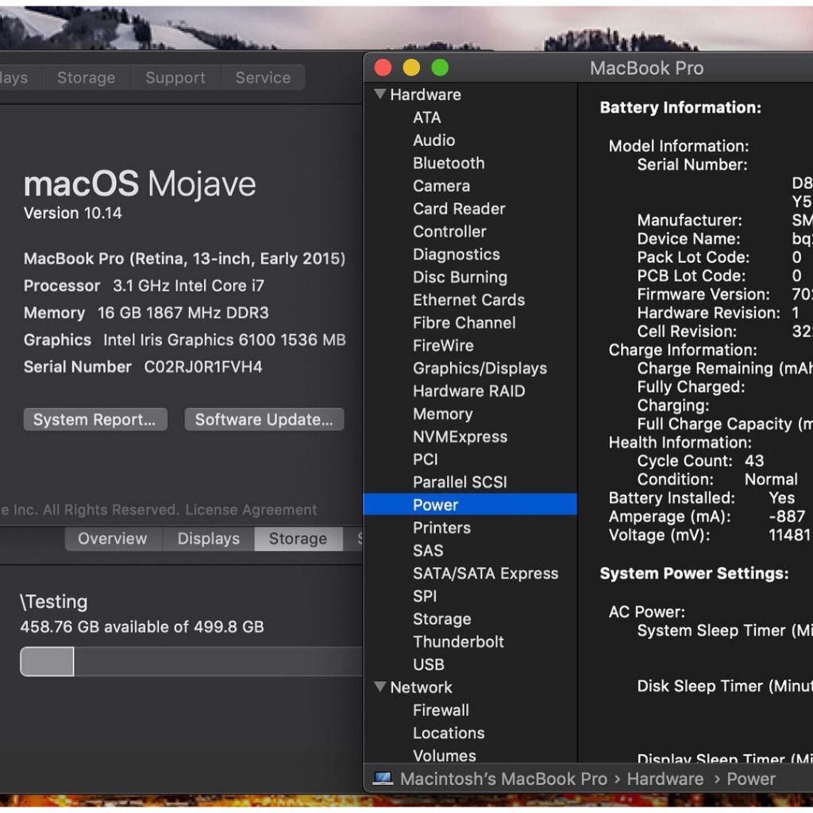Open the System Report button

pyautogui.click(x=94, y=420)
